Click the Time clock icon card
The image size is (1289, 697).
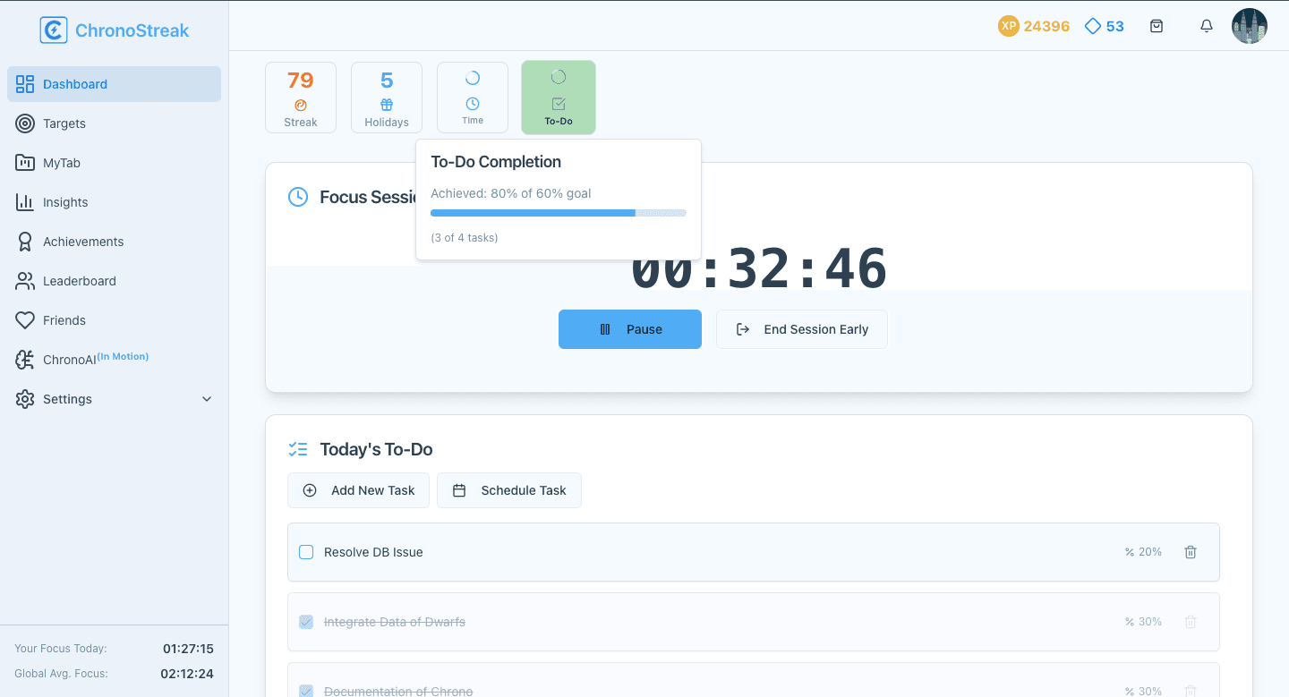(473, 98)
